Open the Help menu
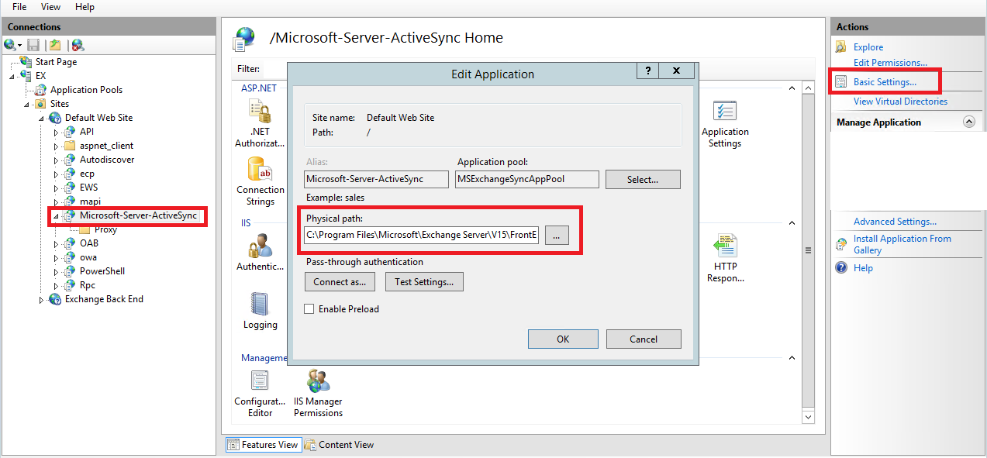This screenshot has width=987, height=458. tap(85, 7)
